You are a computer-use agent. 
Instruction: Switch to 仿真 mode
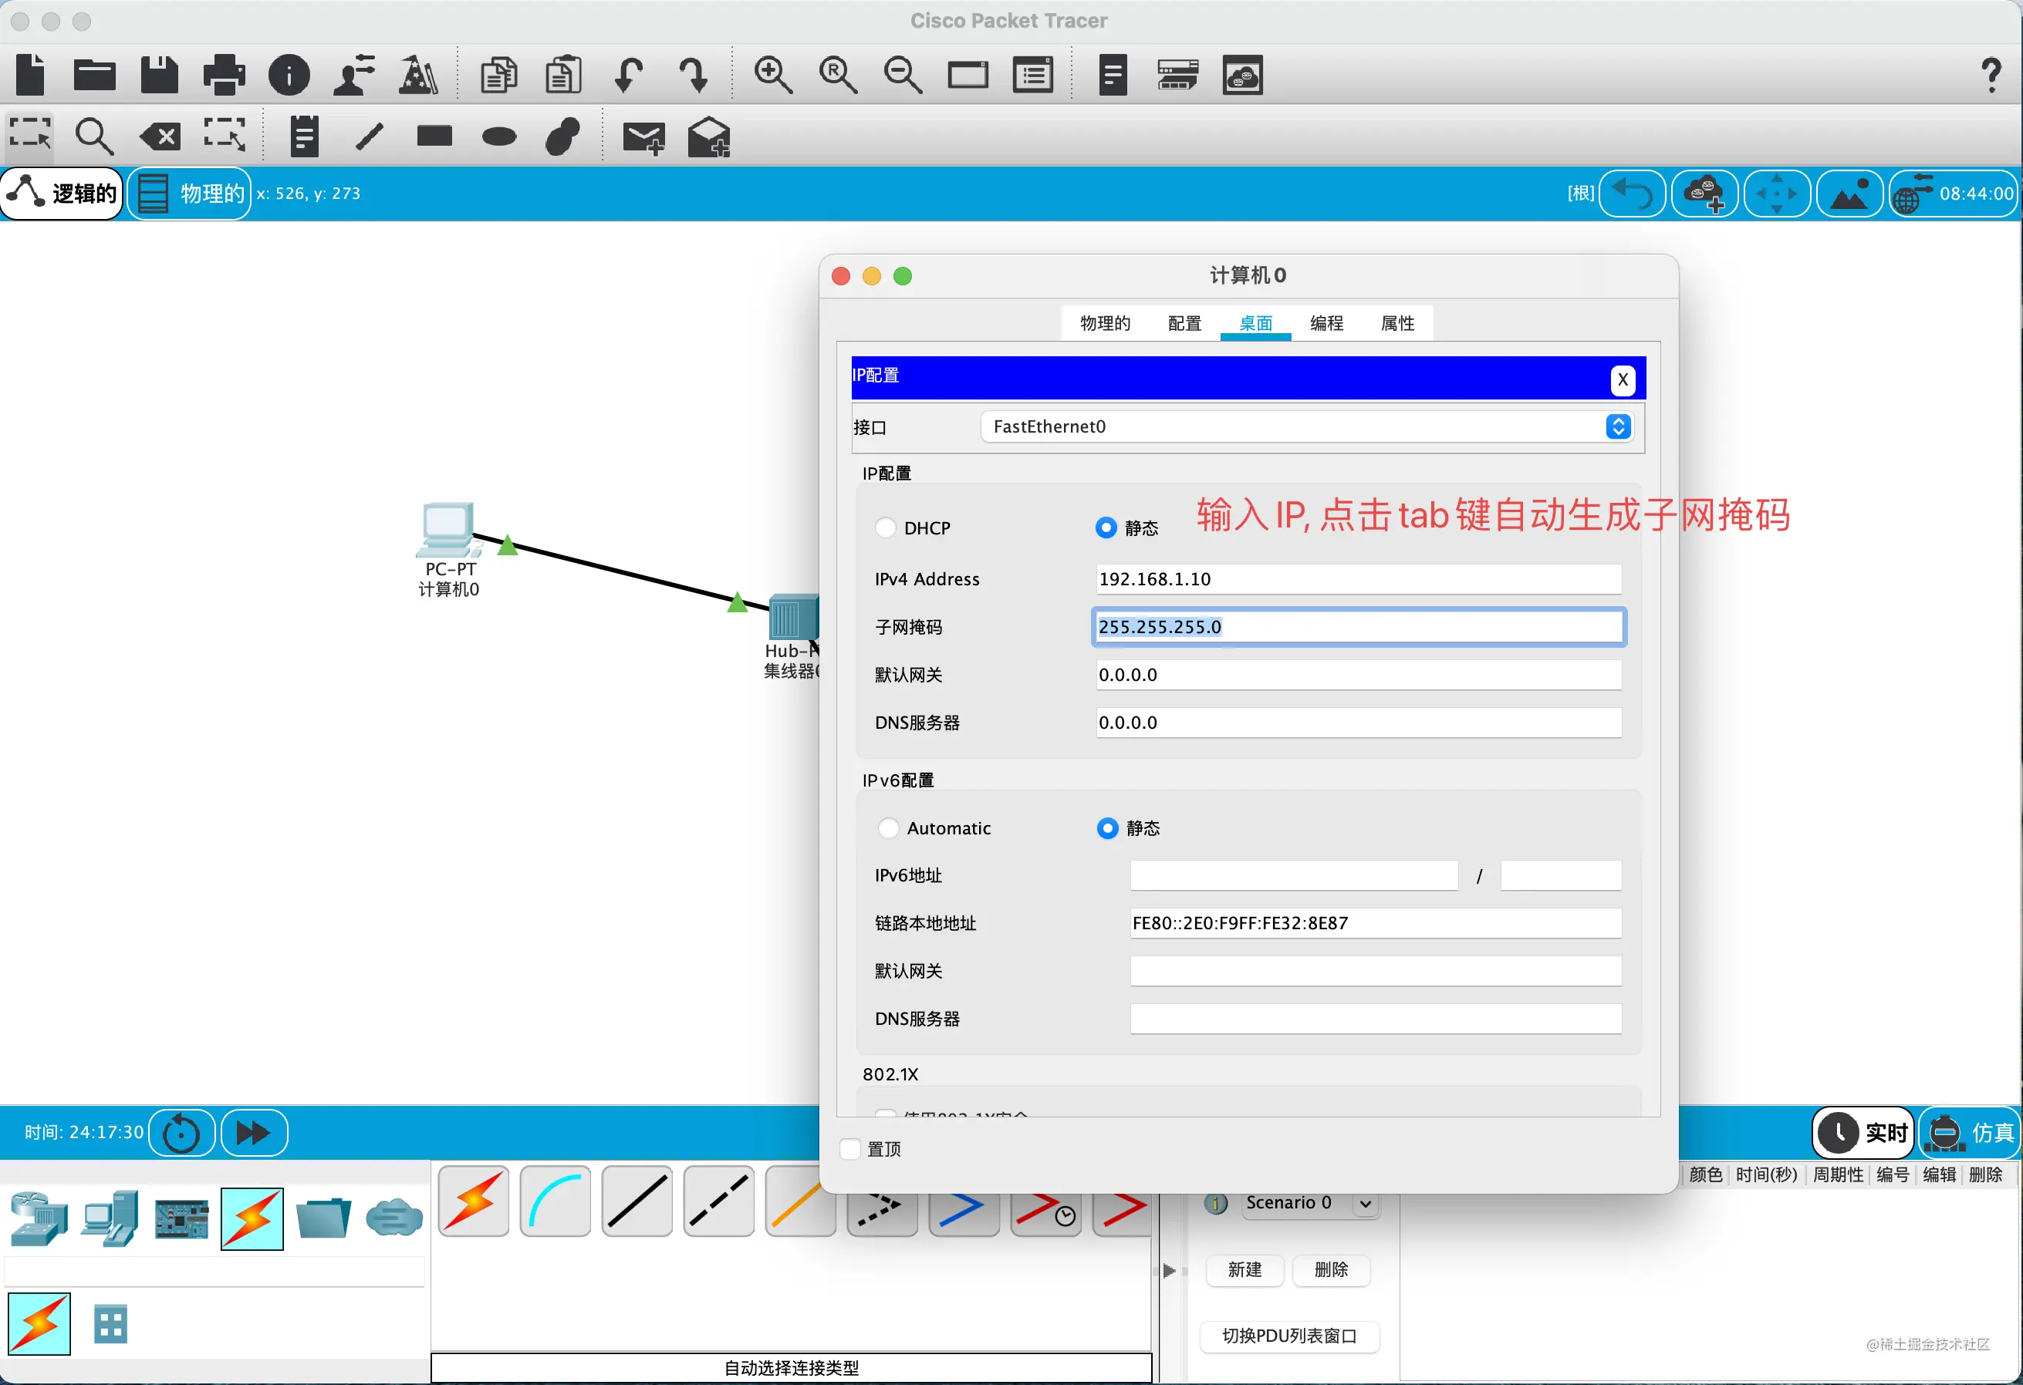tap(1970, 1133)
